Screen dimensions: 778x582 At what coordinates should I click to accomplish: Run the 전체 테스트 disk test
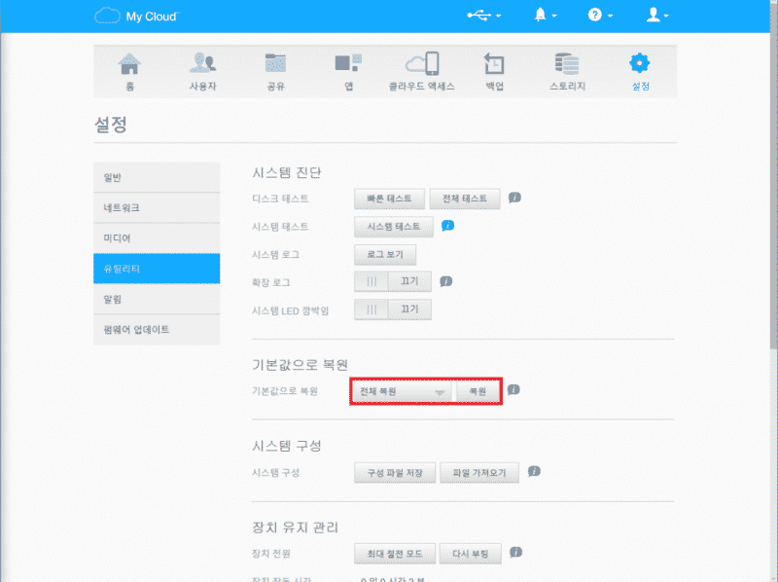point(465,199)
